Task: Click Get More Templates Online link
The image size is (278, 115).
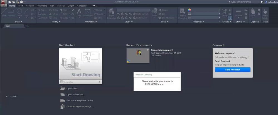Action: tap(80, 100)
